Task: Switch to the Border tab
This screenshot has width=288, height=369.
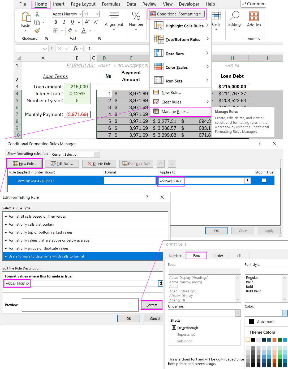Action: tap(218, 256)
